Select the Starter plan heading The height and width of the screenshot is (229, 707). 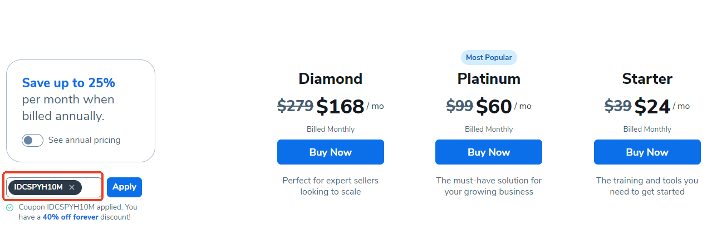647,79
